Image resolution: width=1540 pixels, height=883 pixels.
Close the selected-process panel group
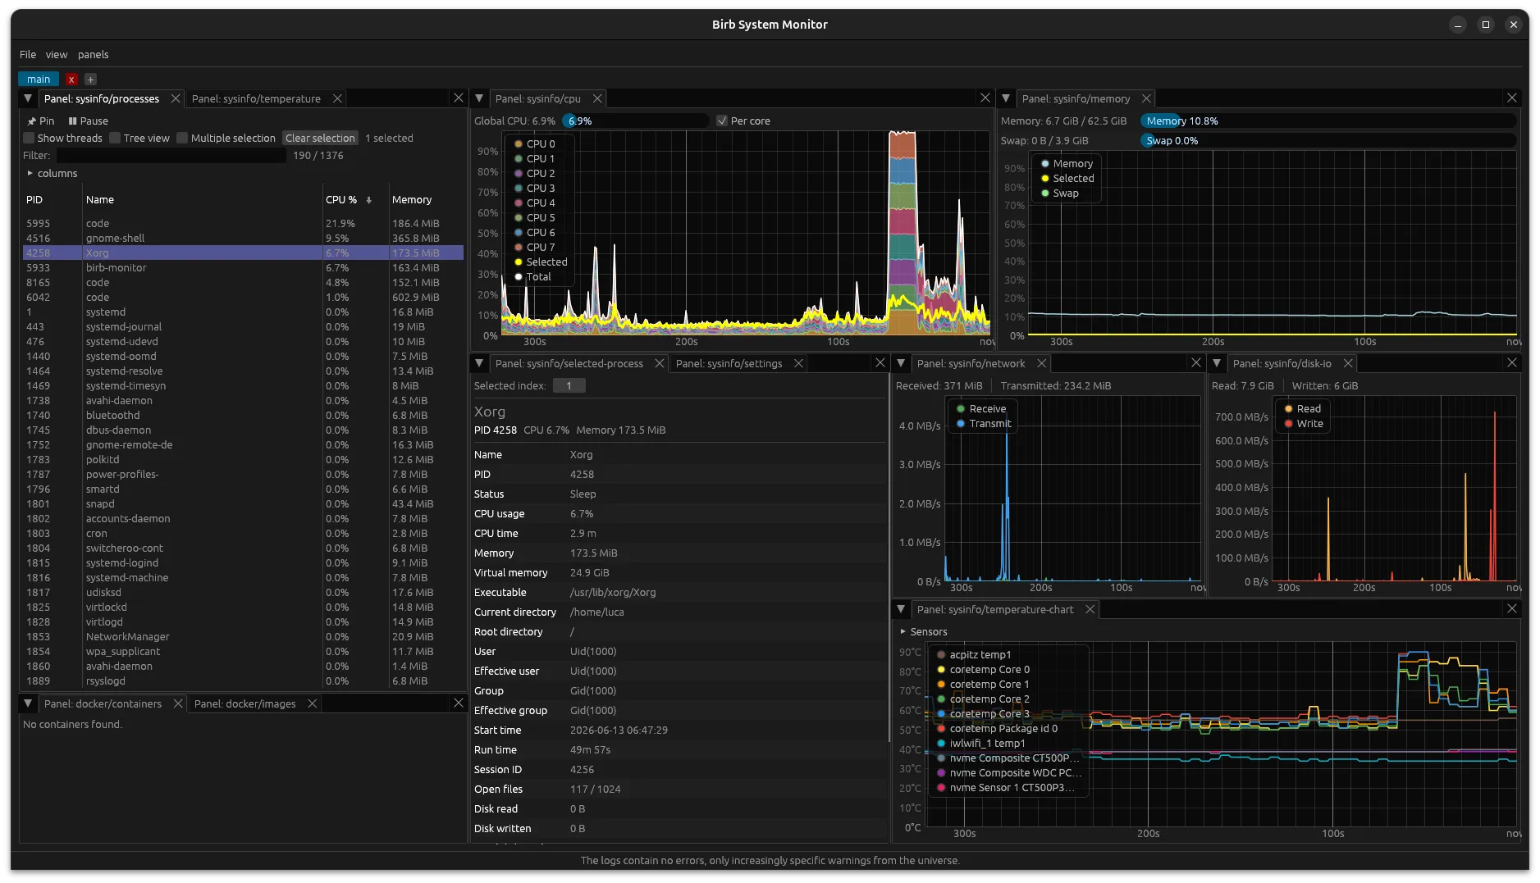(880, 363)
